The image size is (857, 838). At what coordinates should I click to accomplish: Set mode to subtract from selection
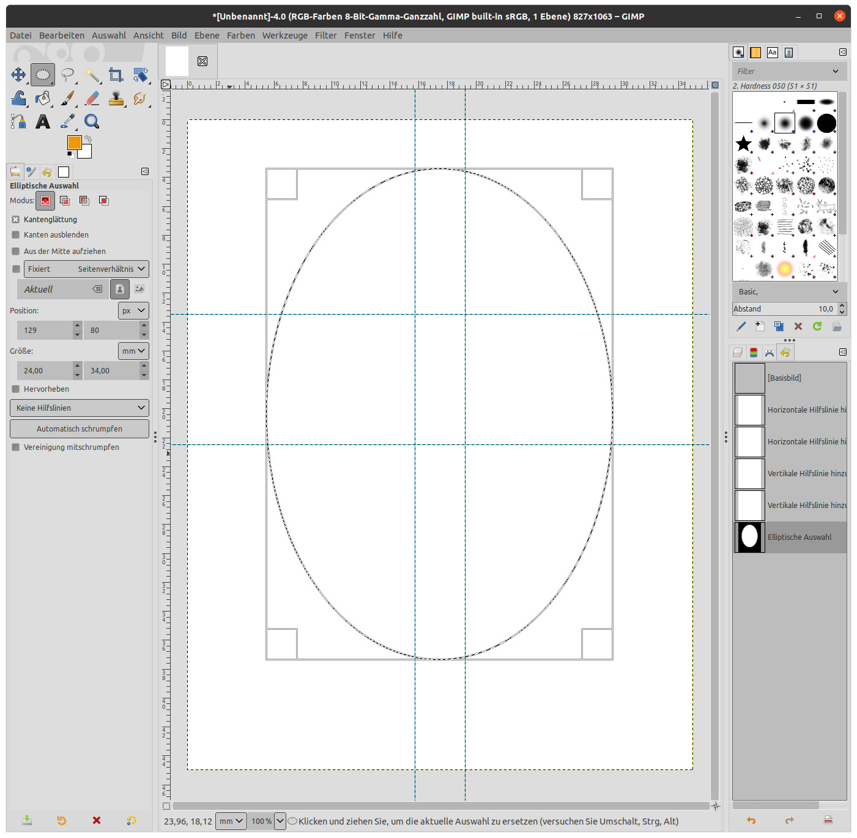coord(84,201)
